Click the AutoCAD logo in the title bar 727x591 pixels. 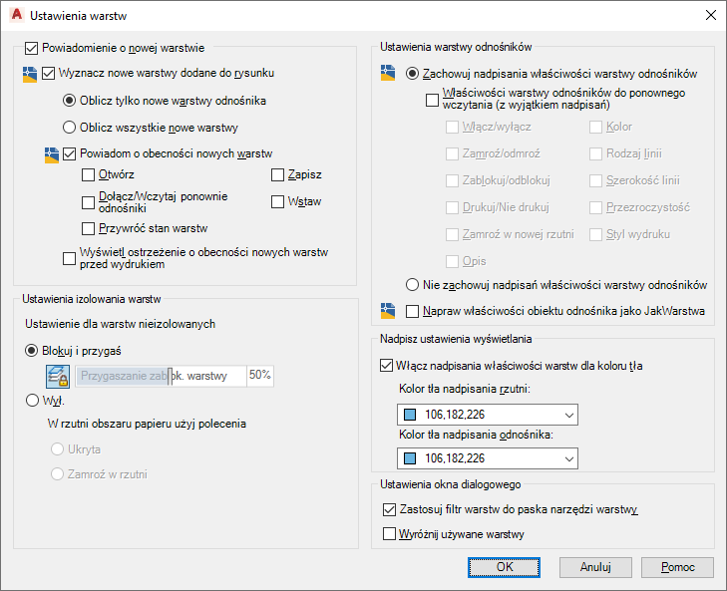click(16, 16)
